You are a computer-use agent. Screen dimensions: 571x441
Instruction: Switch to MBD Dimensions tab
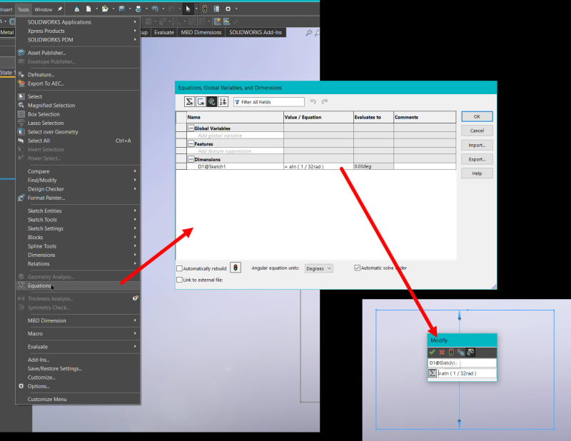click(201, 32)
